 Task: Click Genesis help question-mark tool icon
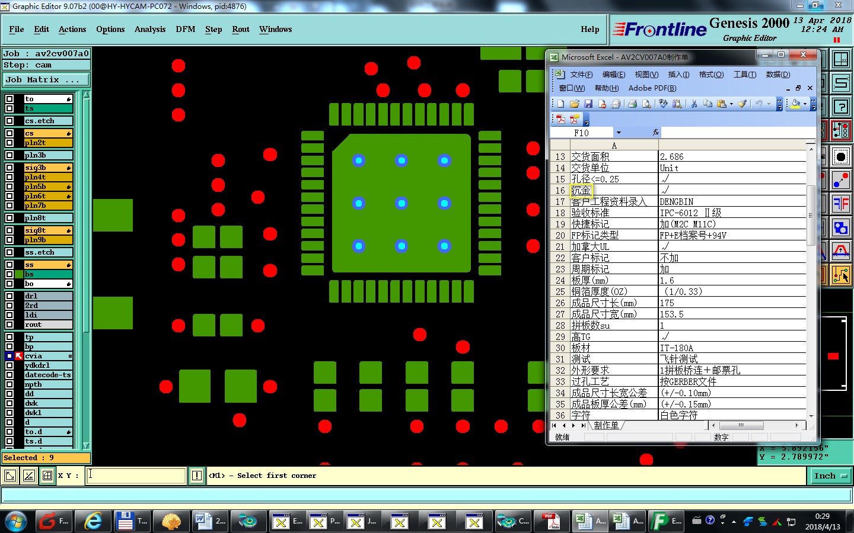click(841, 107)
